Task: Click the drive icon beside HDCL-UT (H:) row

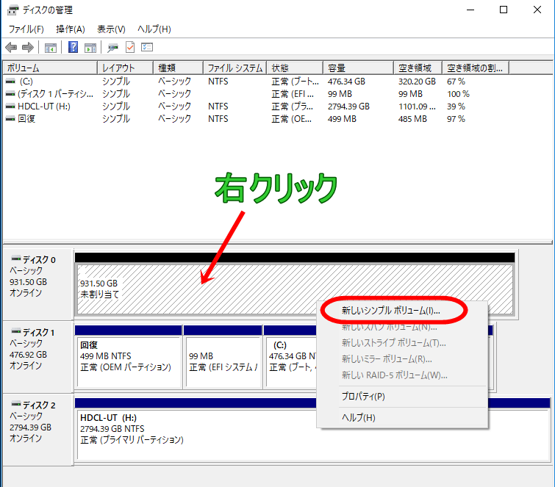Action: click(x=10, y=106)
